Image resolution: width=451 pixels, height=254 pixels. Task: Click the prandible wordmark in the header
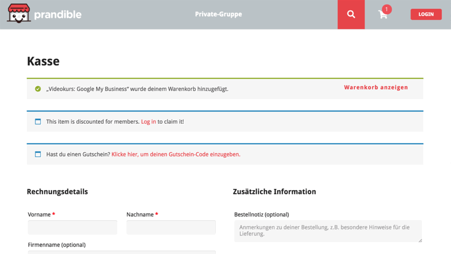tap(58, 15)
